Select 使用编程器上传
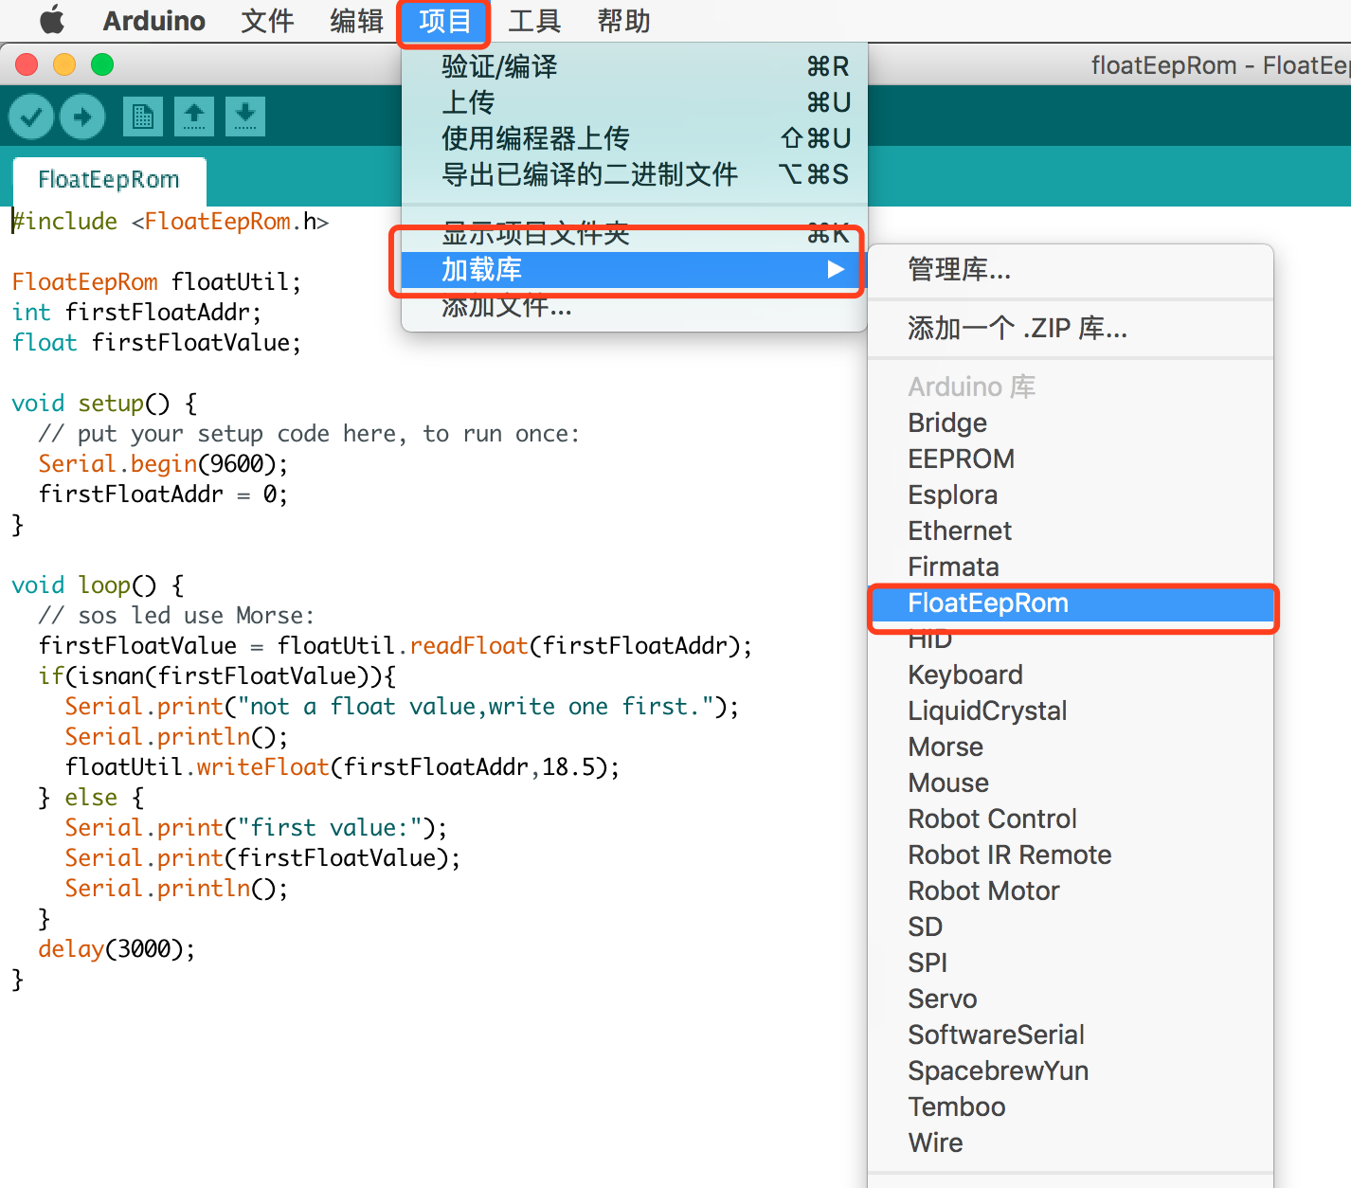This screenshot has width=1351, height=1188. tap(635, 138)
